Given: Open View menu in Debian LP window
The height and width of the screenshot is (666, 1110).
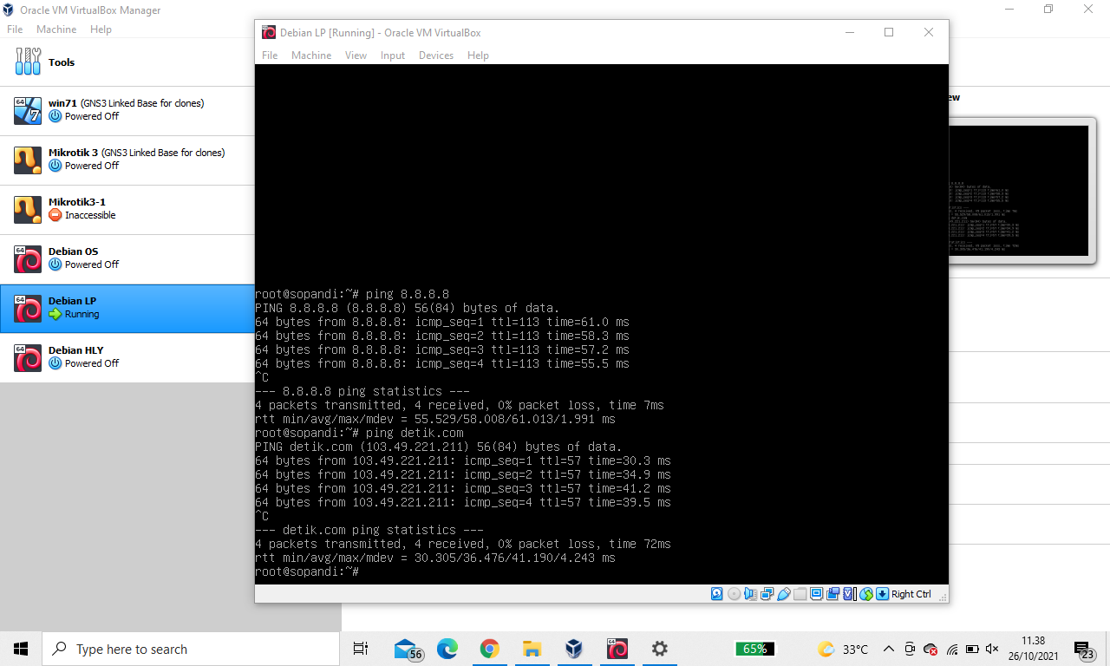Looking at the screenshot, I should [356, 55].
